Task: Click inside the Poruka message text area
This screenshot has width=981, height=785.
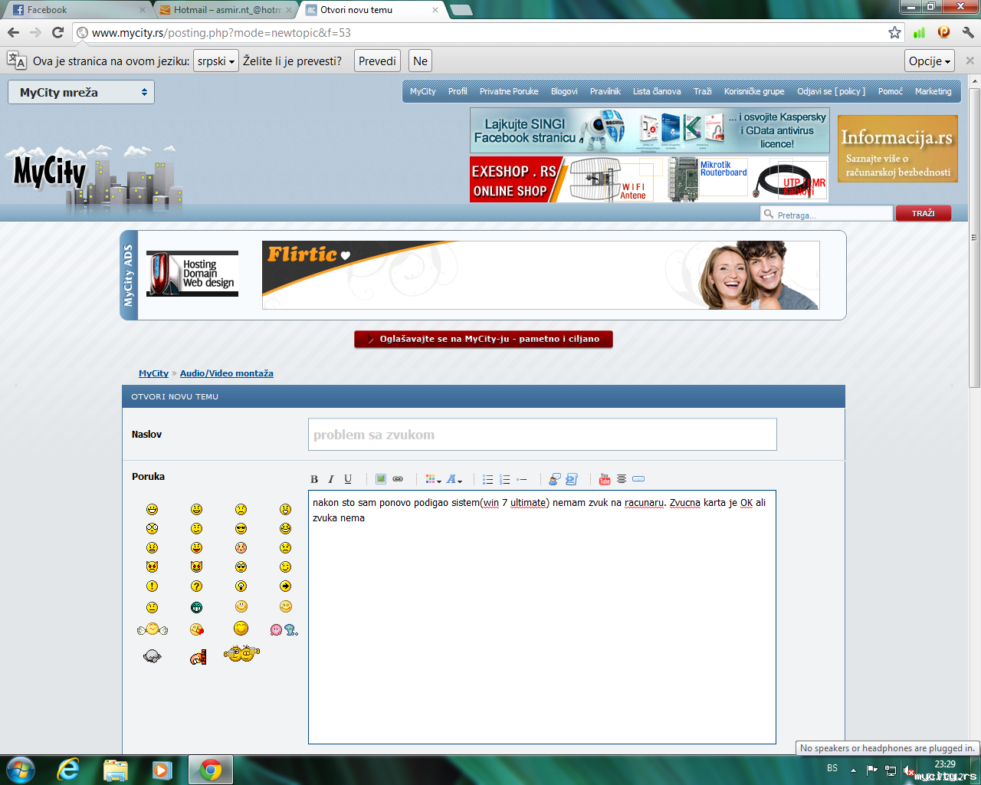Action: coord(542,617)
